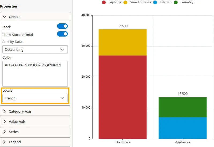214x147 pixels.
Task: Click the chevron icon beside Value Axis
Action: pyautogui.click(x=5, y=121)
